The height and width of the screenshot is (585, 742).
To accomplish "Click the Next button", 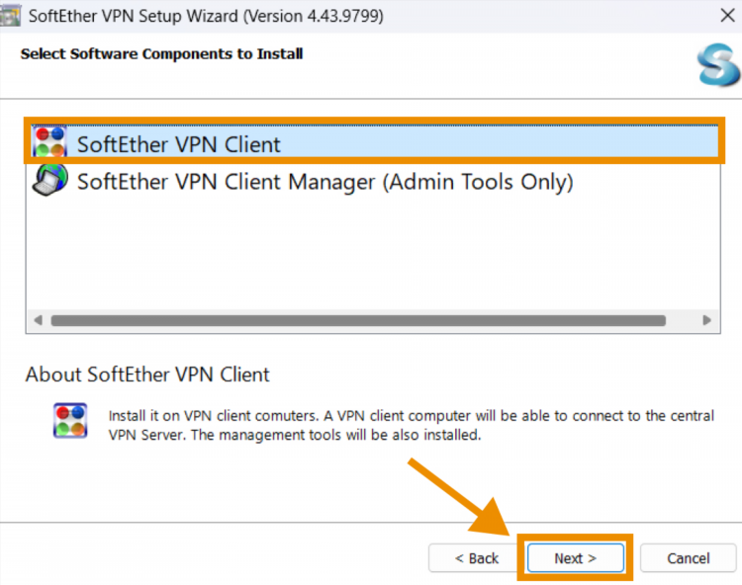I will click(x=576, y=558).
